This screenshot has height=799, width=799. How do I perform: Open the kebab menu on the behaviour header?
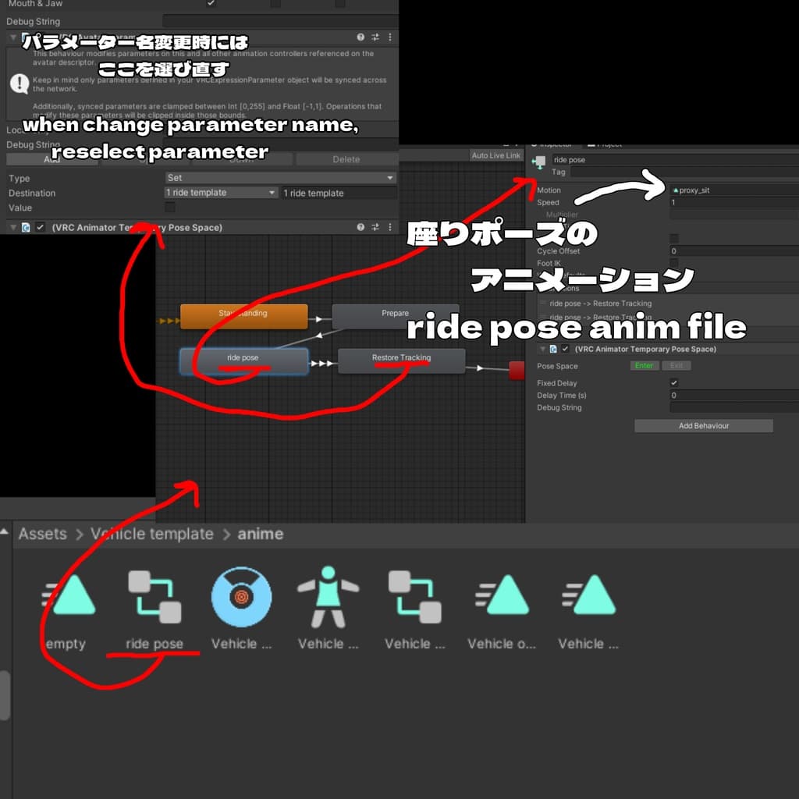click(x=389, y=227)
